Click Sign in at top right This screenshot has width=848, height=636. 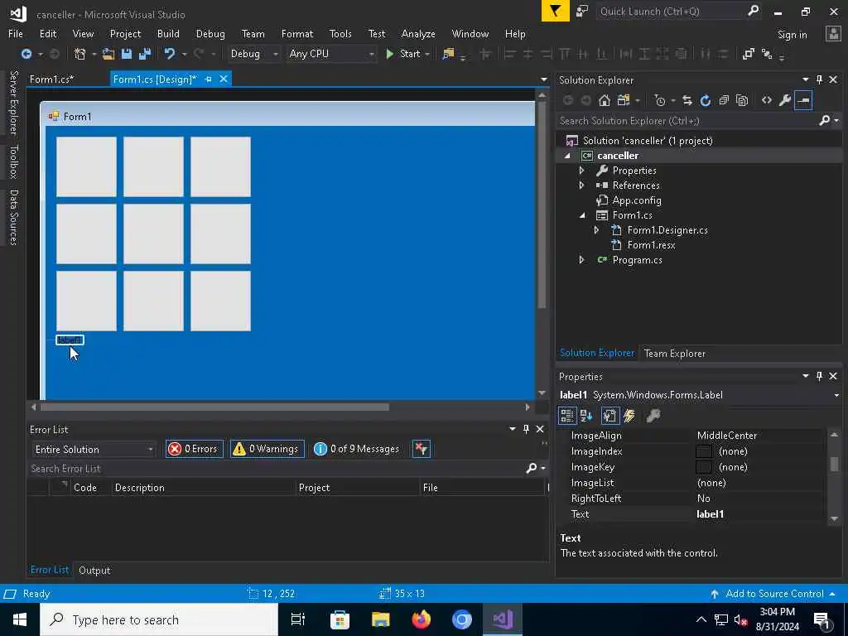click(x=792, y=35)
